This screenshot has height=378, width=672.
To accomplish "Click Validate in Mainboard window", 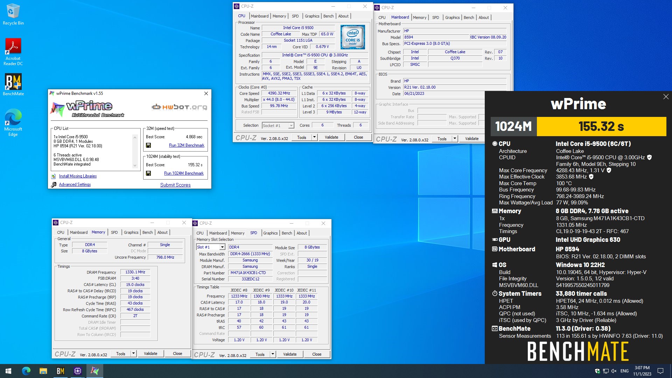I will [471, 139].
